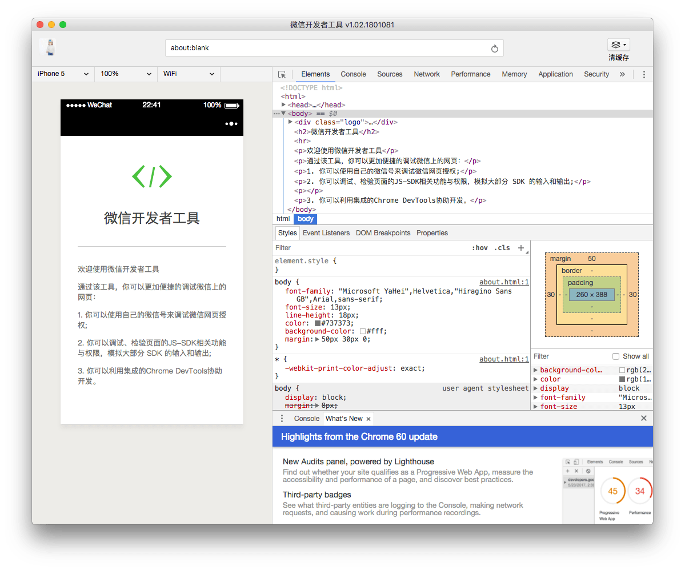This screenshot has width=685, height=570.
Task: Show more DevTools tabs with the chevron
Action: 622,74
